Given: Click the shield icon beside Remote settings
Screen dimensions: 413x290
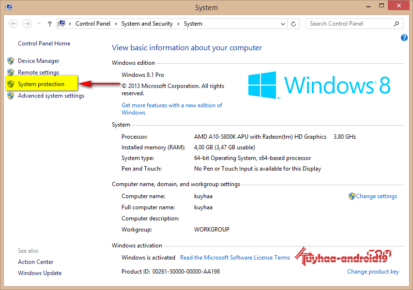Looking at the screenshot, I should pos(11,72).
